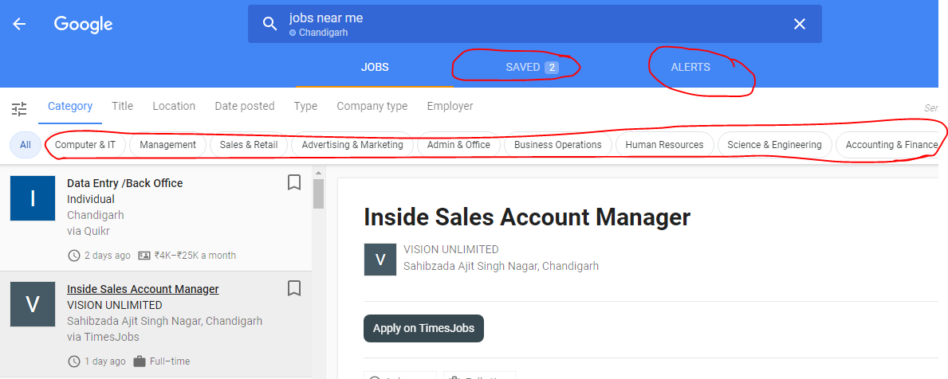Click the Individual employer logo thumbnail

pos(33,198)
